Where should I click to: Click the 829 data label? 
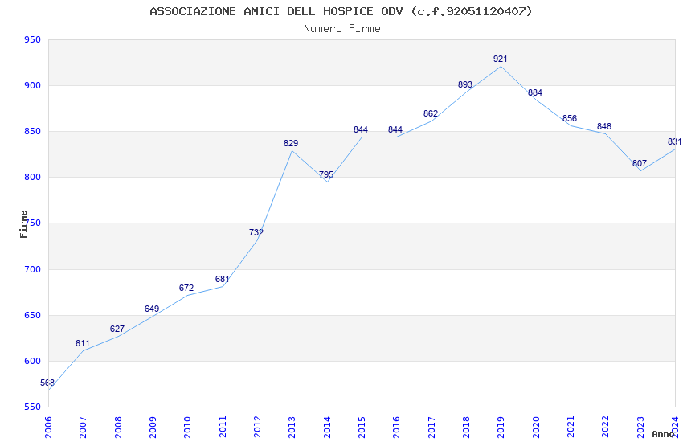tap(291, 143)
